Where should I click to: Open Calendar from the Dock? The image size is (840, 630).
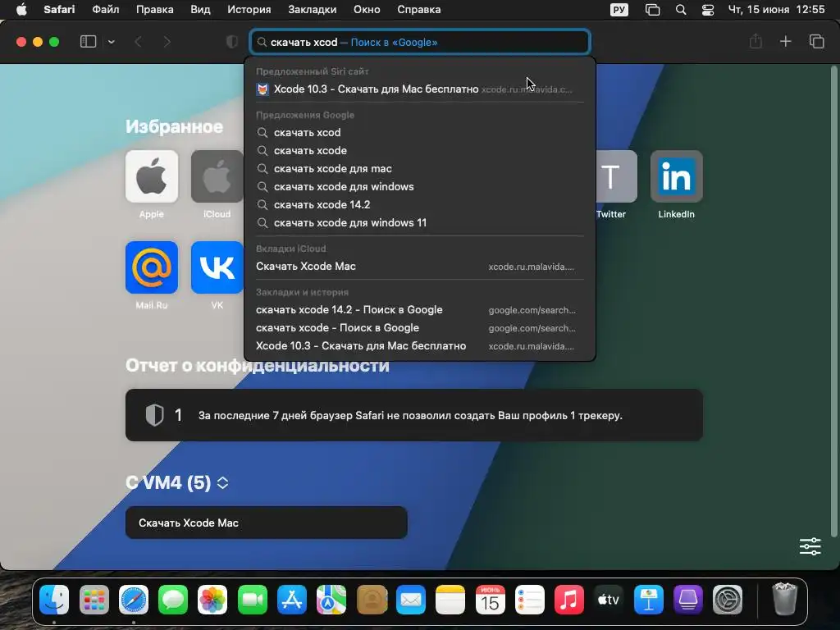point(491,600)
